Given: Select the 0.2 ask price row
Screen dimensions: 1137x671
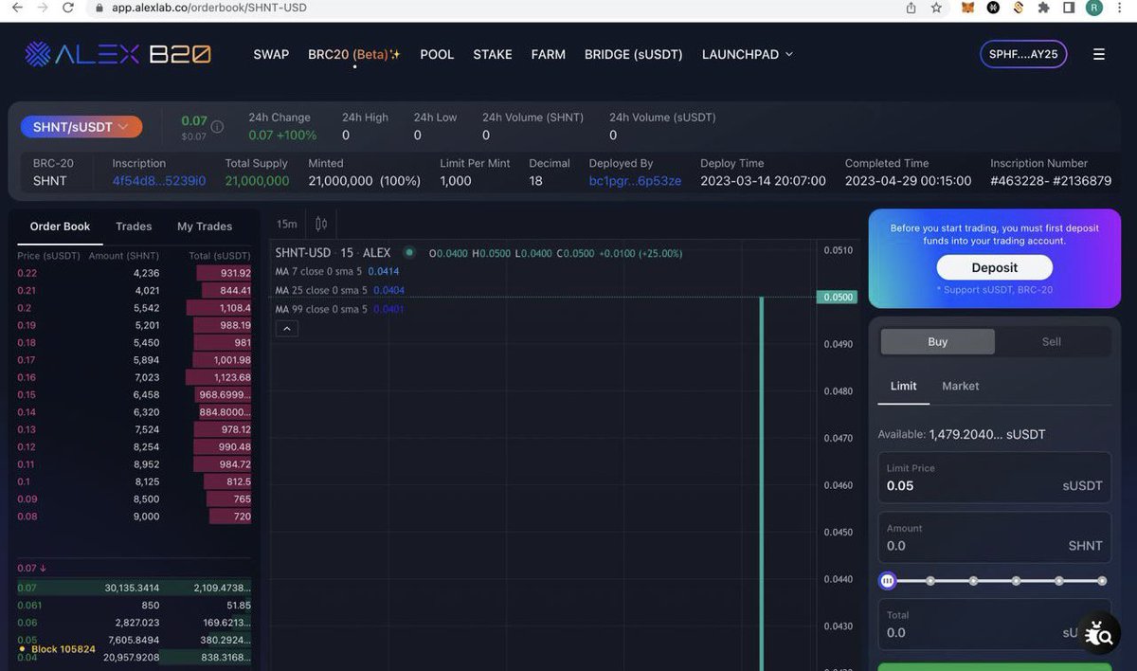Looking at the screenshot, I should click(x=134, y=308).
